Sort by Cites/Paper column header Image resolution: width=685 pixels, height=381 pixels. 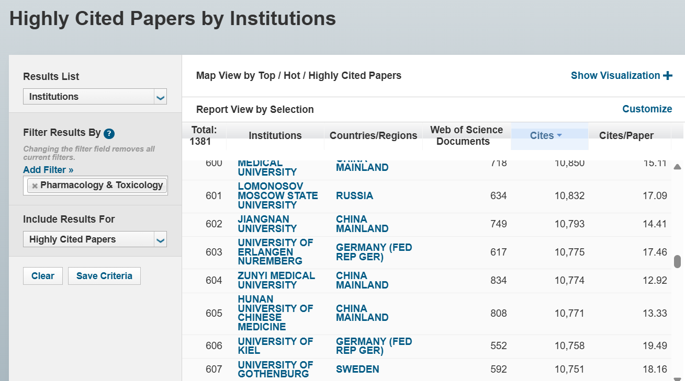(626, 136)
